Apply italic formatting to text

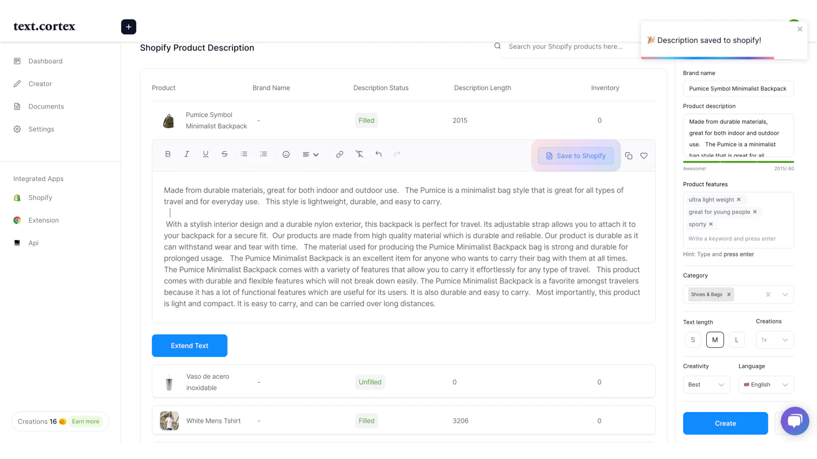187,154
